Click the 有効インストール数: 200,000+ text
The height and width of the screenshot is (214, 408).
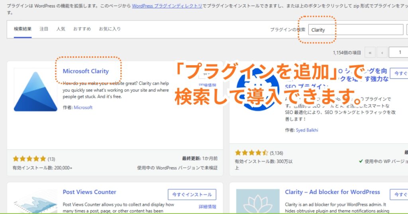click(x=42, y=168)
